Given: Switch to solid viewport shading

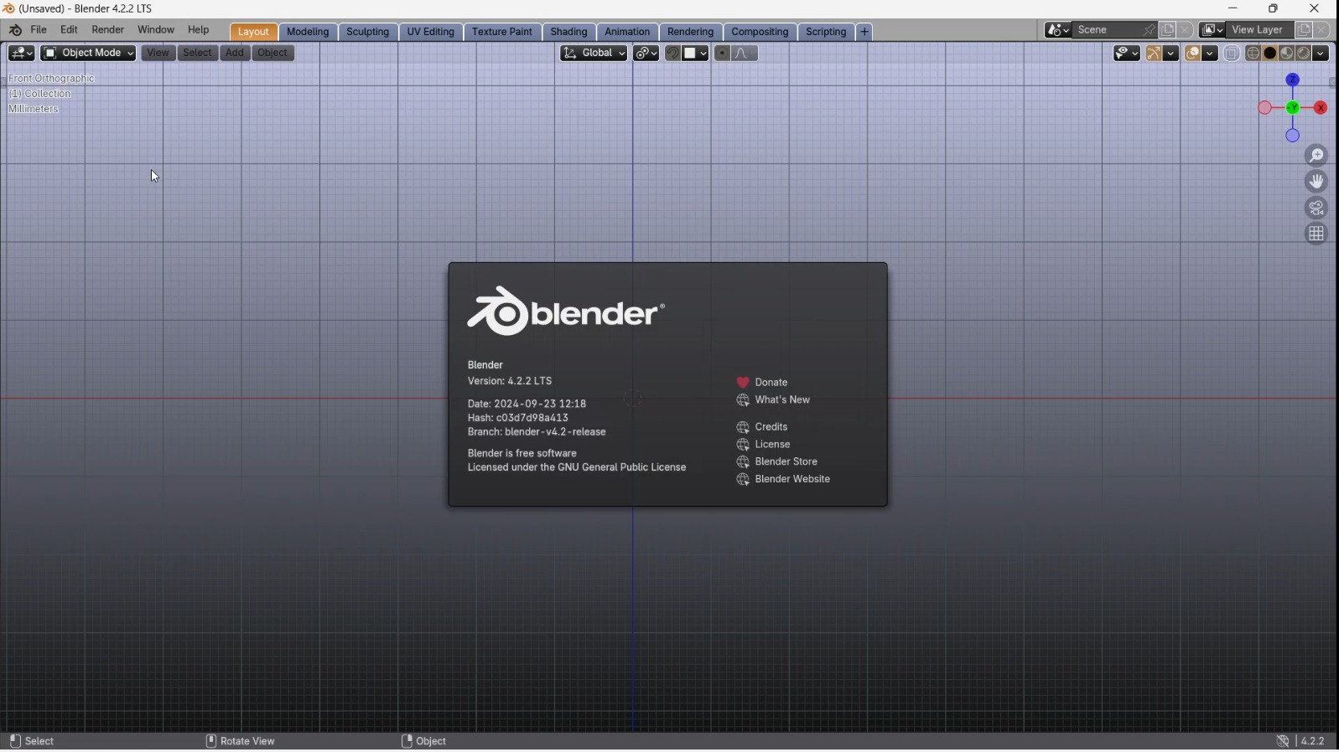Looking at the screenshot, I should pos(1270,54).
